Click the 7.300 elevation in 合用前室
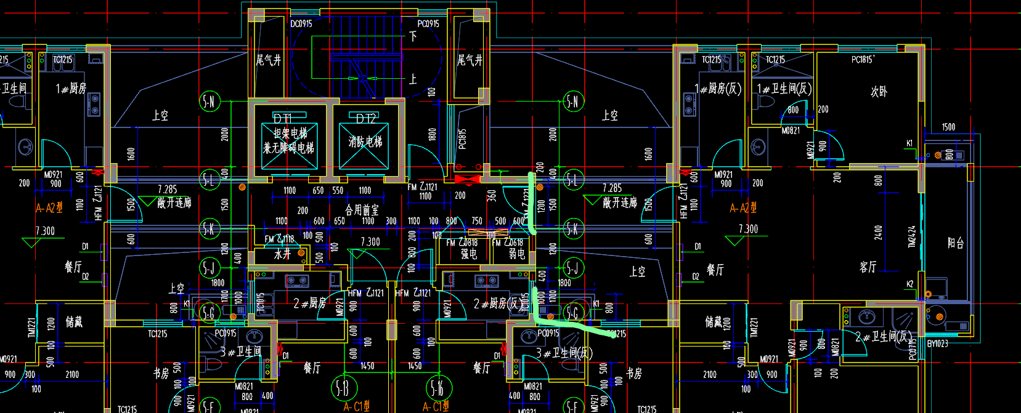1021x413 pixels. tap(370, 242)
